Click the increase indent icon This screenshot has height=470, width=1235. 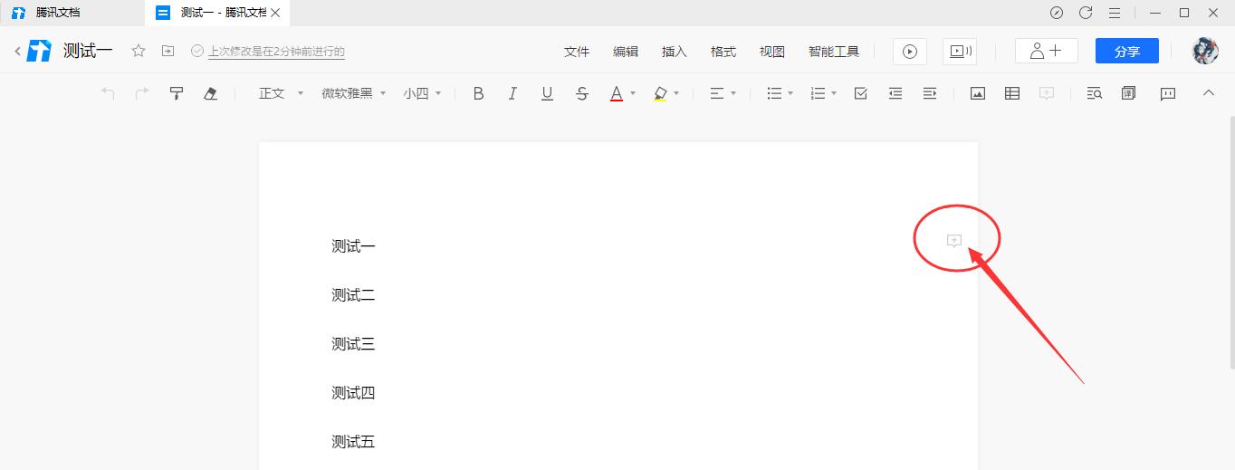pyautogui.click(x=930, y=93)
